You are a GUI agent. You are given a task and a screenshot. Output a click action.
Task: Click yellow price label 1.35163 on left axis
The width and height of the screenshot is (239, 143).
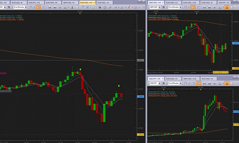tap(140, 135)
